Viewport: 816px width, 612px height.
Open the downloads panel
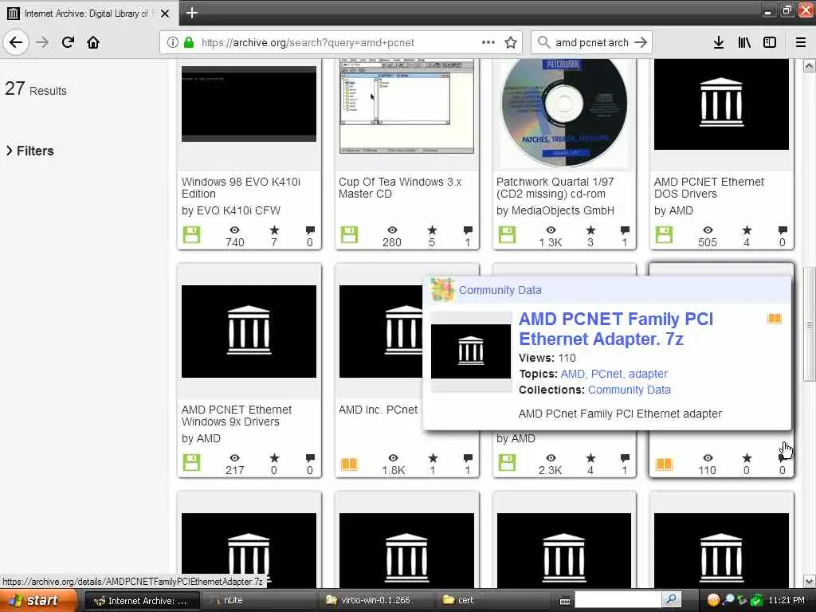tap(719, 42)
